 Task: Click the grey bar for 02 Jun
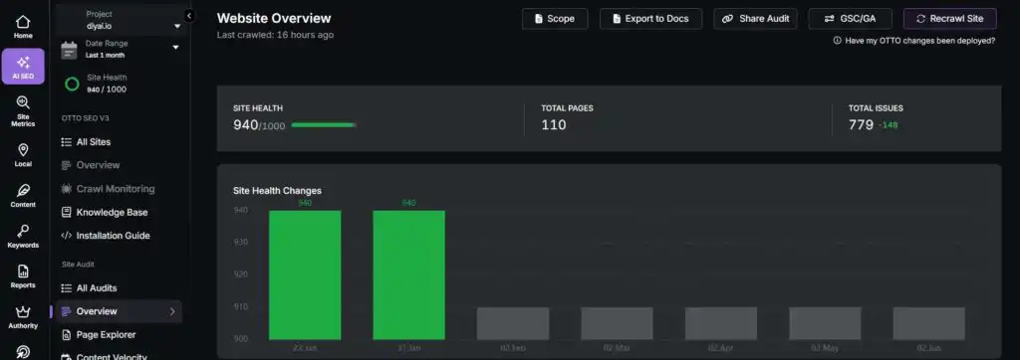pyautogui.click(x=929, y=323)
